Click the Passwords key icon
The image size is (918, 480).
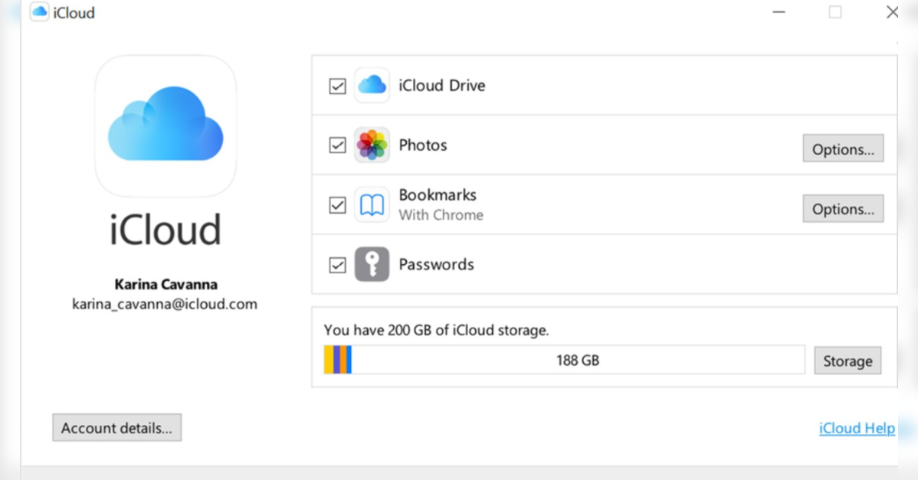[x=372, y=265]
